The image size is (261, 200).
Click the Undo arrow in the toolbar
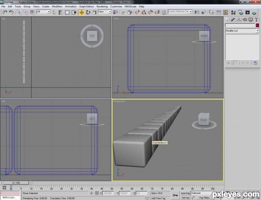click(5, 12)
